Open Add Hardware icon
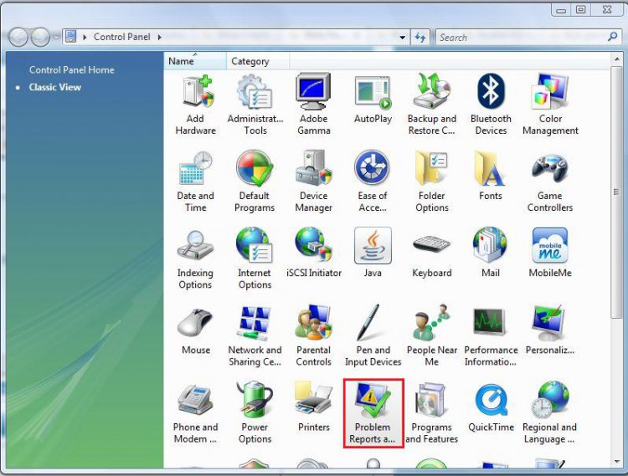The width and height of the screenshot is (628, 476). [x=195, y=105]
